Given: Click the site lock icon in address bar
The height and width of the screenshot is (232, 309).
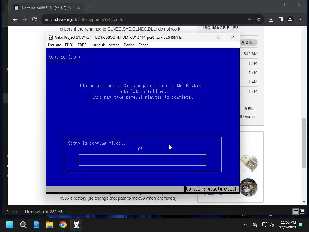Looking at the screenshot, I should click(46, 19).
